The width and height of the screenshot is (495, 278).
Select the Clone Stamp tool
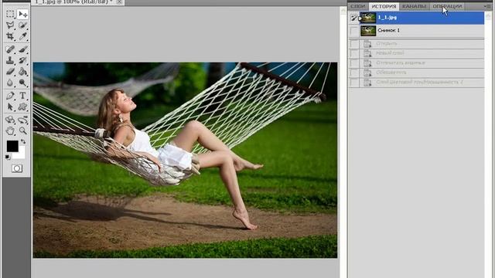pos(10,60)
